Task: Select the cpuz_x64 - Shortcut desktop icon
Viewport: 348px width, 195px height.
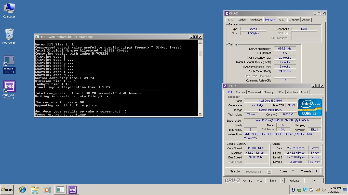Action: 9,90
